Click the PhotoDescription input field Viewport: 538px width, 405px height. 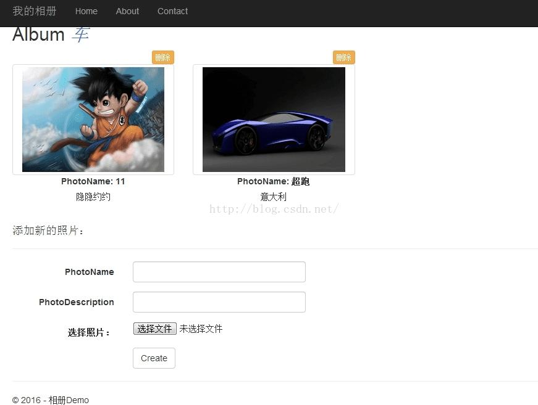(x=219, y=302)
